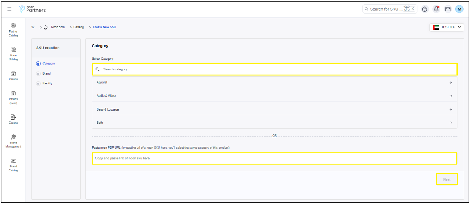The image size is (470, 204).
Task: Open the mail messages icon
Action: (x=448, y=9)
